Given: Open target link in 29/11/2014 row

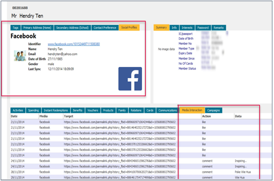Looking at the screenshot, I should point(120,177).
